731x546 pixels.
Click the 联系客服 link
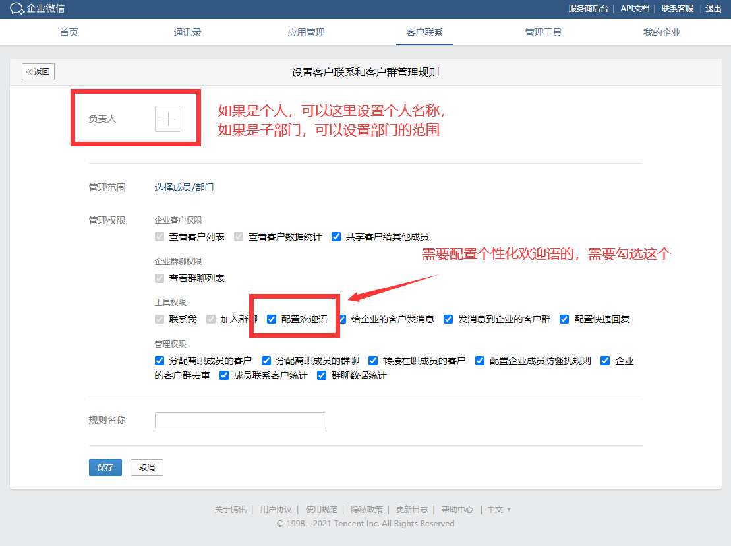[x=678, y=9]
